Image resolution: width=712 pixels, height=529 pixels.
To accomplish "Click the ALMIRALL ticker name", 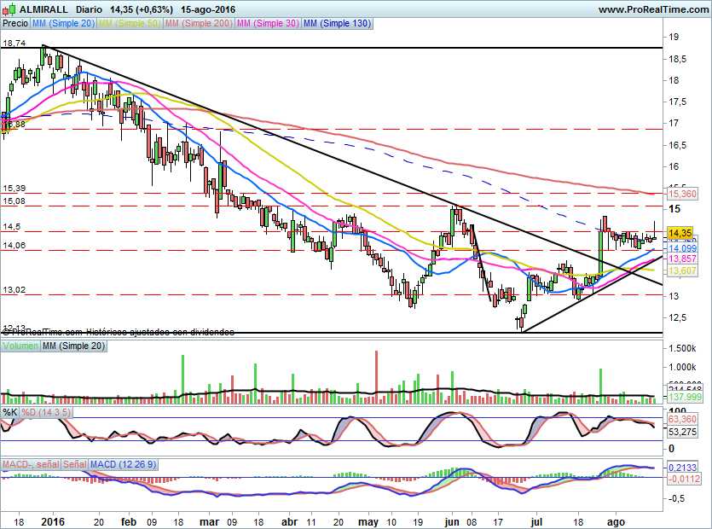I will click(43, 9).
